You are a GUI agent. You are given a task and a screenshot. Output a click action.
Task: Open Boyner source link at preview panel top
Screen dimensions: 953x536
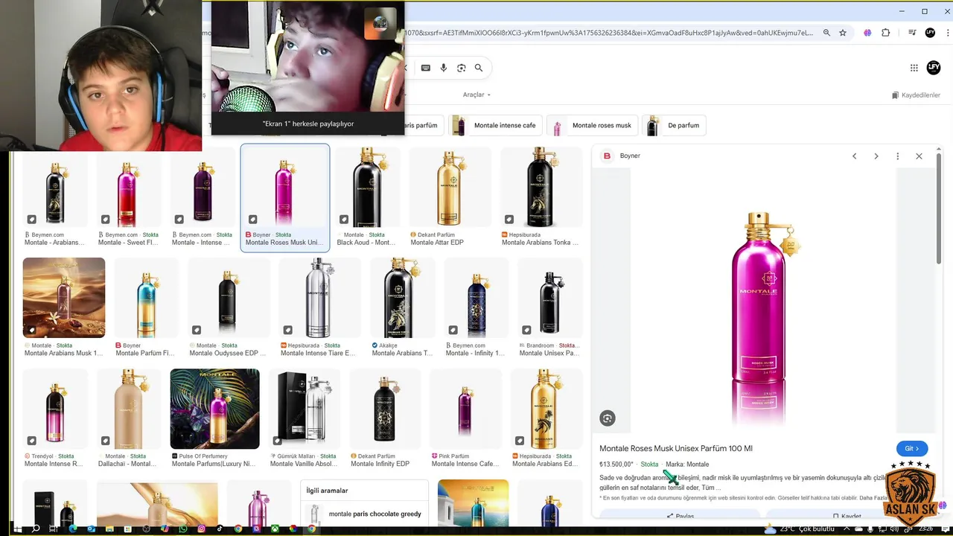[630, 156]
